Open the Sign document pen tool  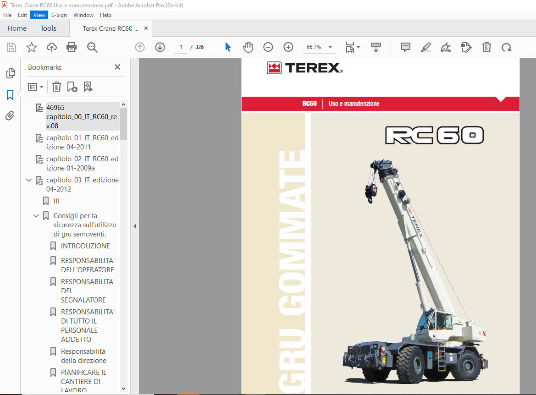(446, 47)
